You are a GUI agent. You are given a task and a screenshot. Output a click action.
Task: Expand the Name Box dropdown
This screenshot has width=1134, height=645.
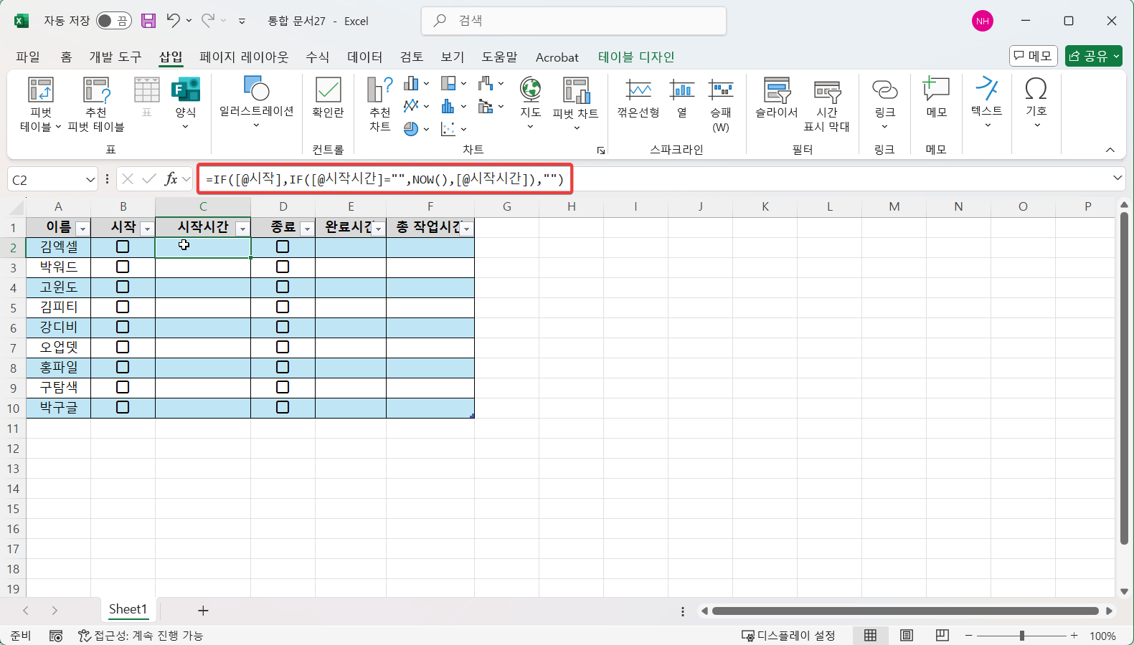click(90, 179)
